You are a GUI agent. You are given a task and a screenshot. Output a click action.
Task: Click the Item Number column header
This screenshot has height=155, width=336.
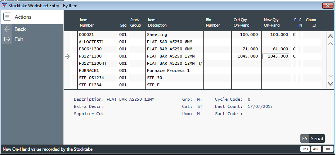(86, 23)
